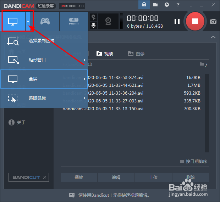
Task: Open the output folder icon in title bar
Action: [x=155, y=5]
